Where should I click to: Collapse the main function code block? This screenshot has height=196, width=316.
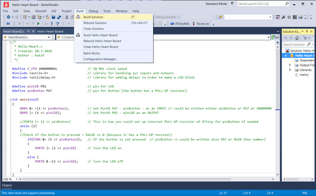(11, 100)
